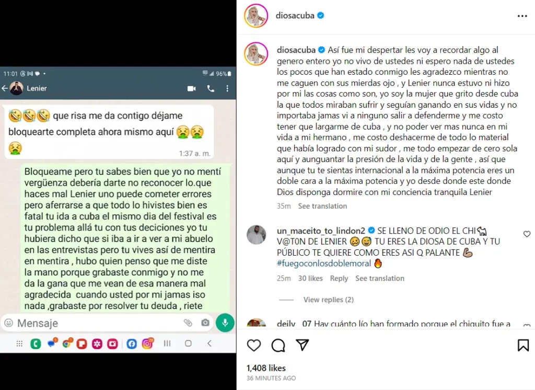The width and height of the screenshot is (535, 390).
Task: Like the Instagram post with heart icon
Action: pyautogui.click(x=254, y=345)
